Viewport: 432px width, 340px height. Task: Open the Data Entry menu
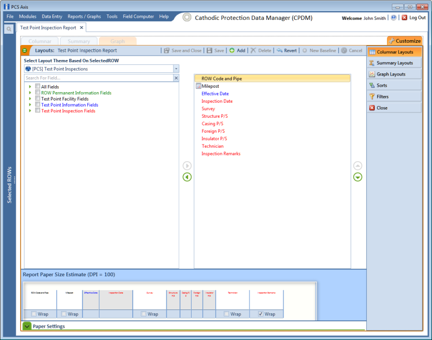(52, 17)
